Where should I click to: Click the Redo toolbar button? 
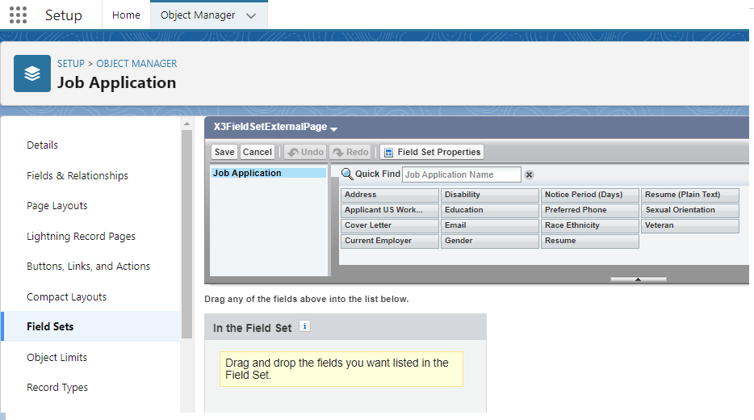pos(350,152)
